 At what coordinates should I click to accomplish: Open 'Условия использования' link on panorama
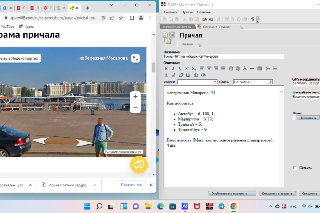[123, 152]
